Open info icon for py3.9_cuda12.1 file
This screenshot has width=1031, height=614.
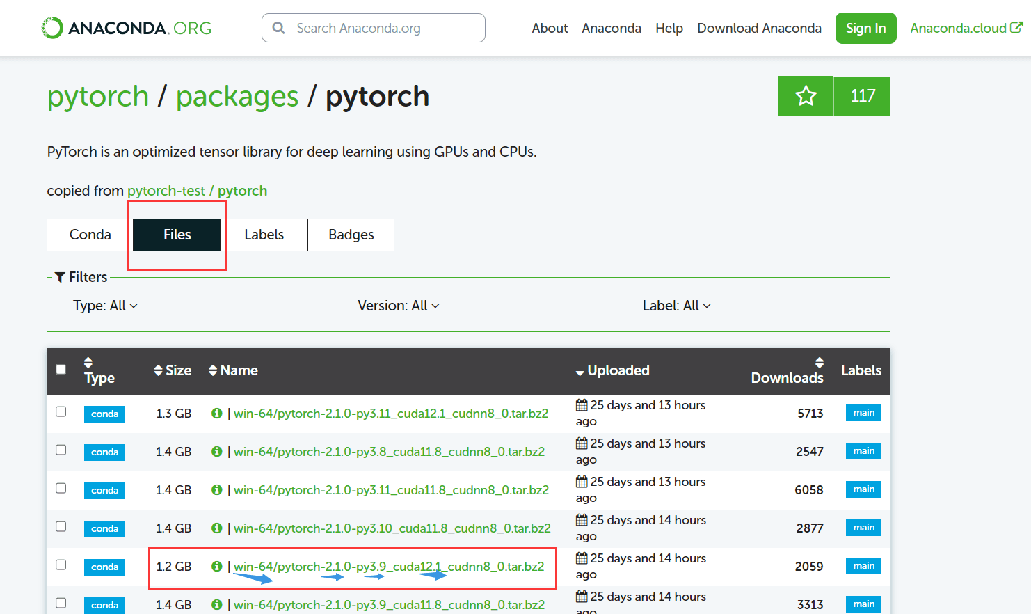217,567
